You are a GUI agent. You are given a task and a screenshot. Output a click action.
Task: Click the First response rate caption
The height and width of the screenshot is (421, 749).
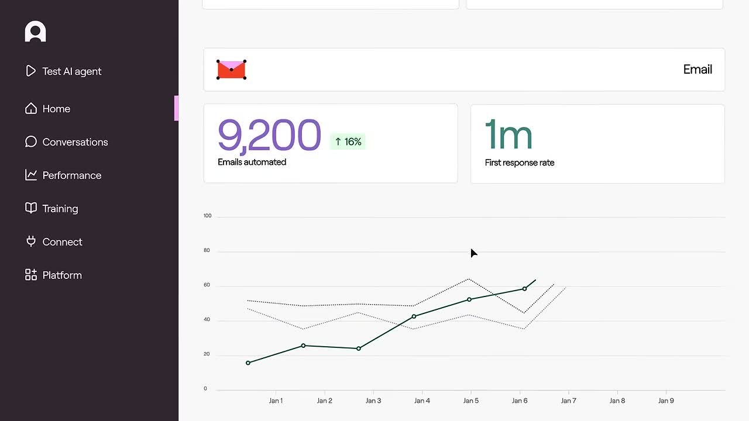pyautogui.click(x=520, y=163)
